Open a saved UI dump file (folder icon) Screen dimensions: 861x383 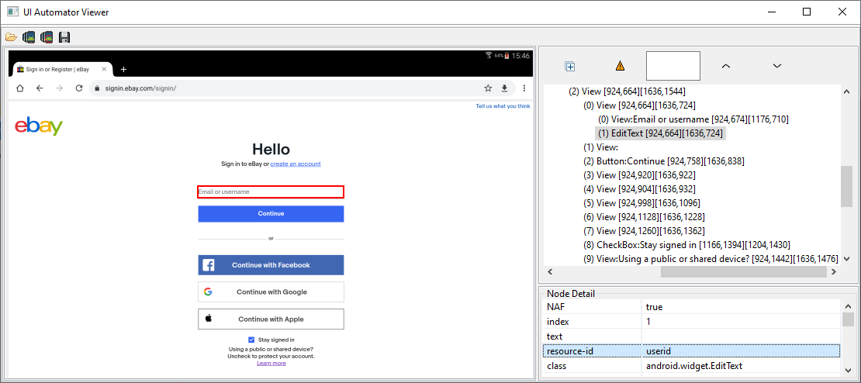(x=11, y=37)
